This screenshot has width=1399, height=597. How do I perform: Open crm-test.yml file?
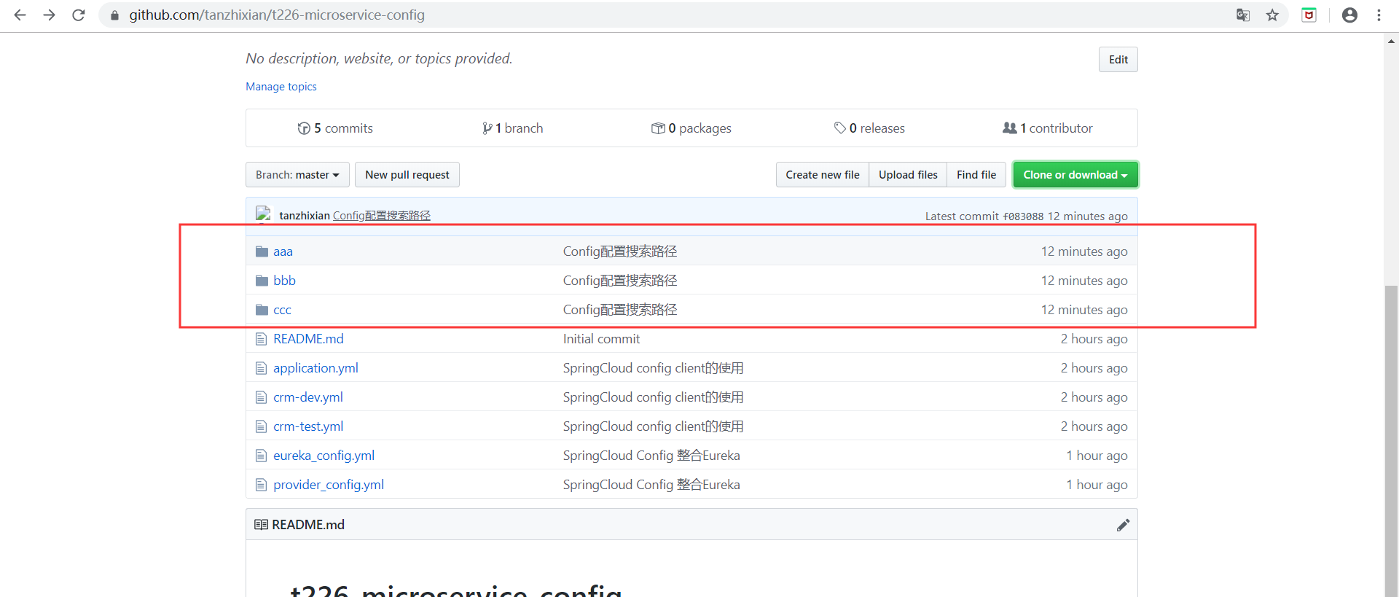(308, 426)
